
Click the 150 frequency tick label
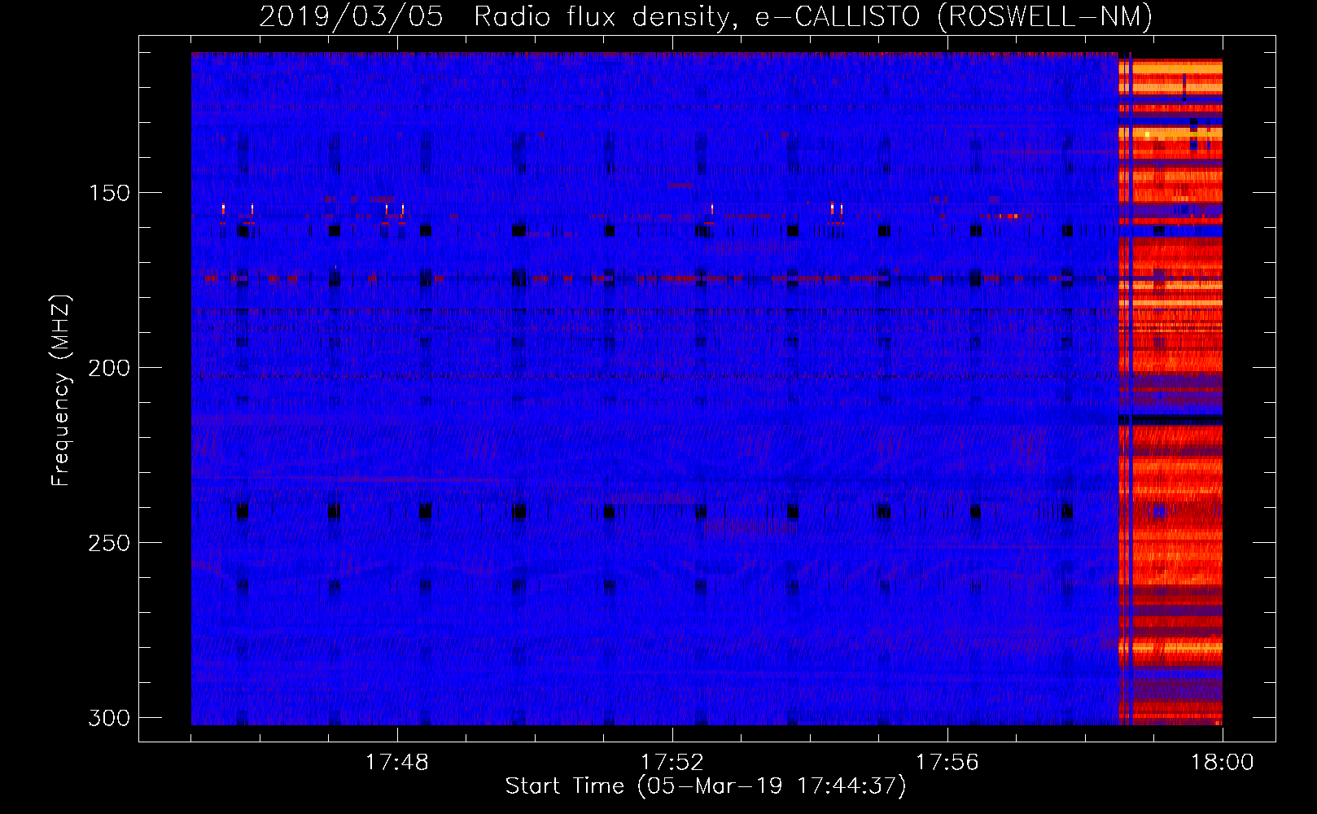[x=109, y=193]
